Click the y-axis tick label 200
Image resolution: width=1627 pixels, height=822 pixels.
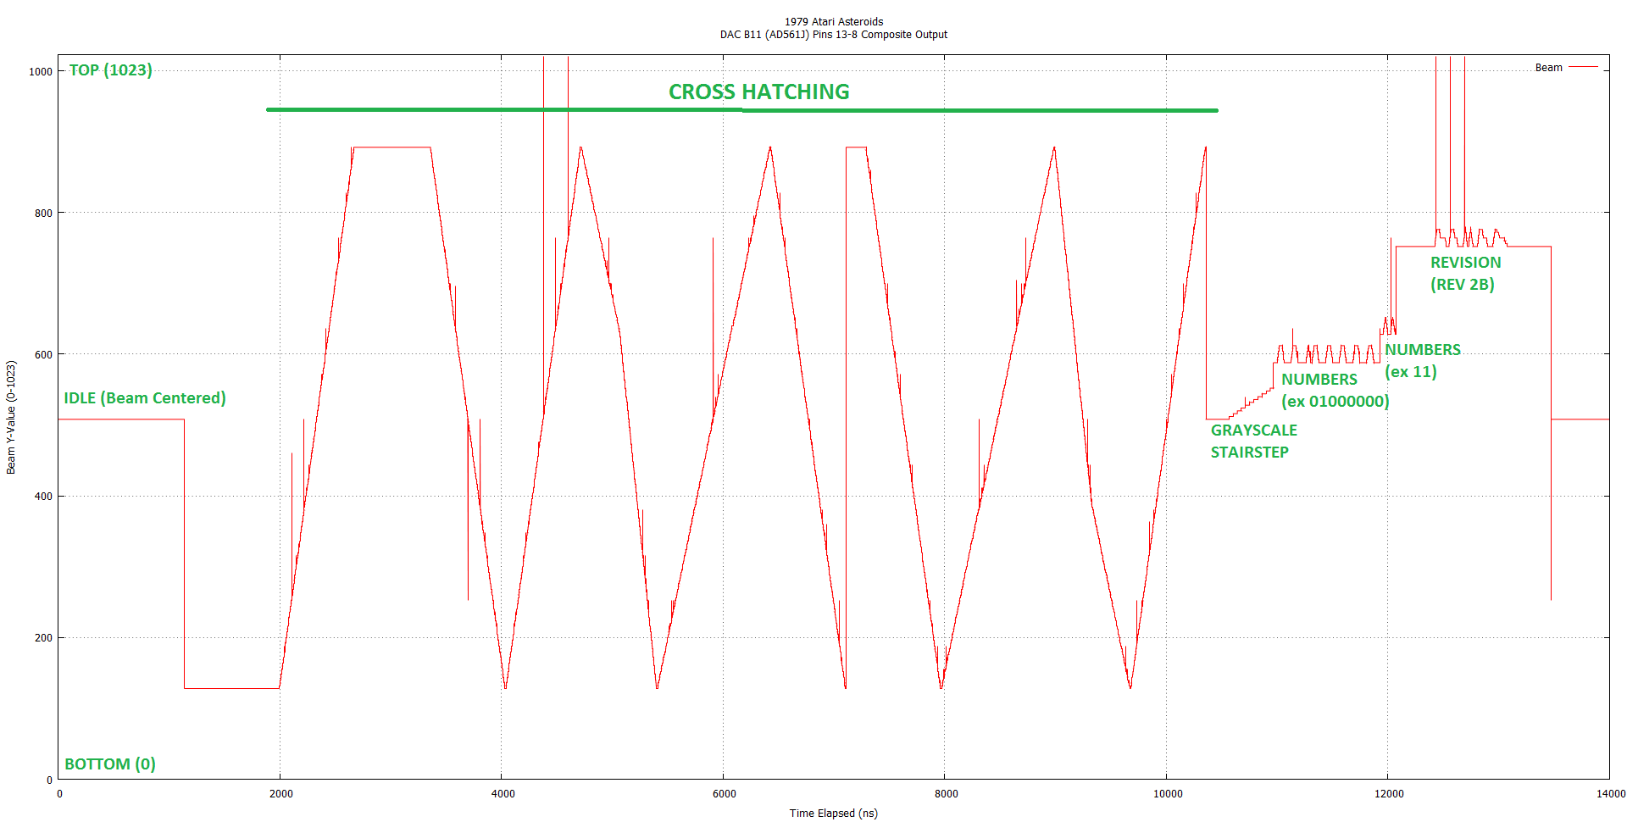click(43, 638)
